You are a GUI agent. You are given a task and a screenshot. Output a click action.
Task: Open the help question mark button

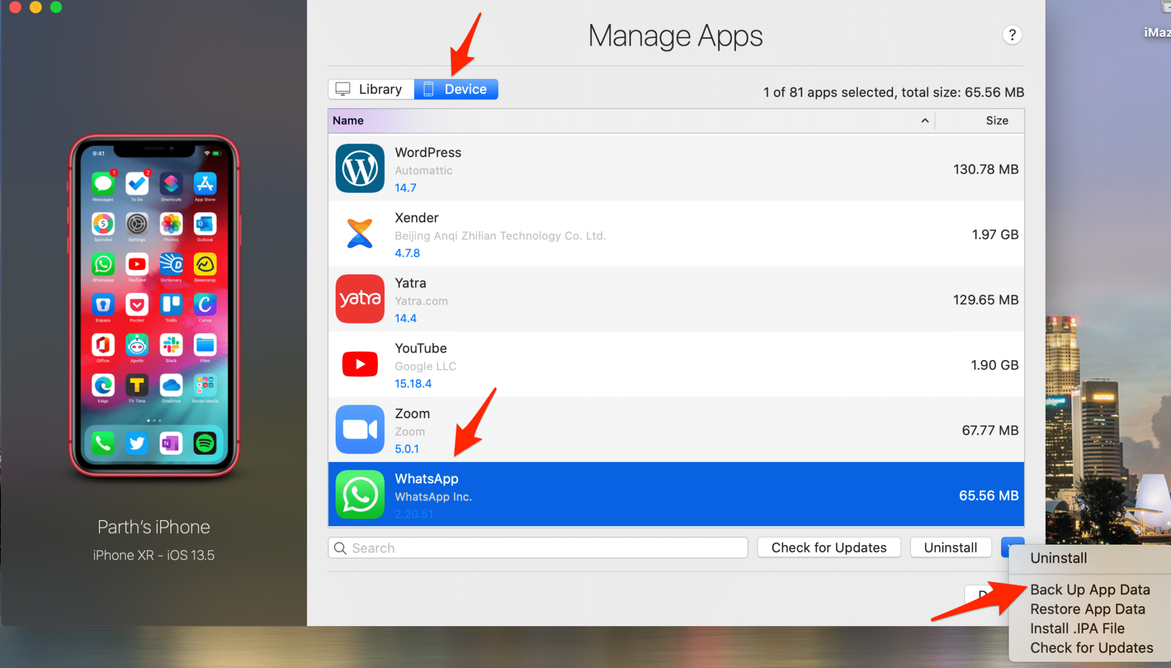1011,35
